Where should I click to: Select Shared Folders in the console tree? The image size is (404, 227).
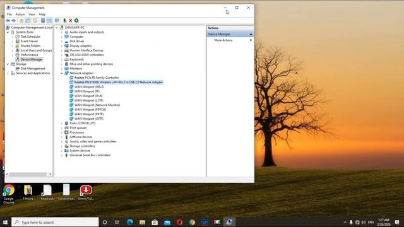pos(30,46)
